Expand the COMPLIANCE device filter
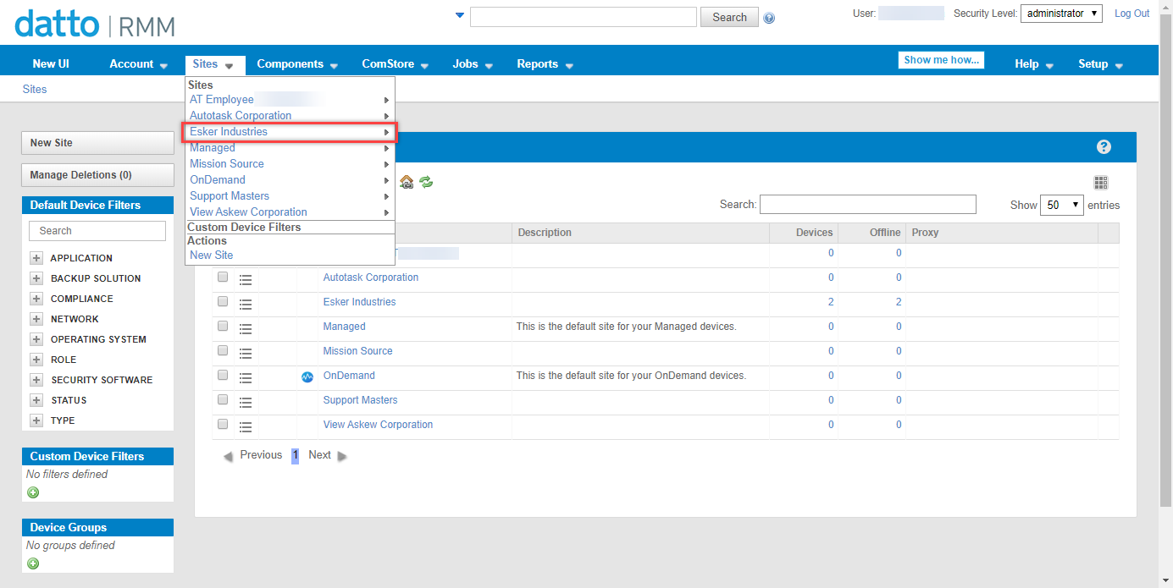The height and width of the screenshot is (588, 1173). coord(36,299)
